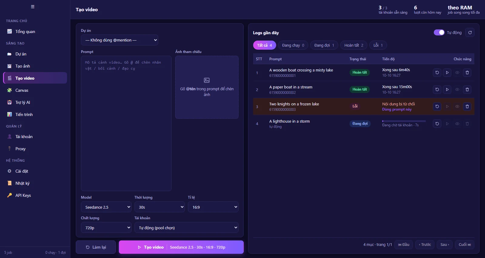Show the Tất cả filter tab
The width and height of the screenshot is (485, 258).
pyautogui.click(x=265, y=45)
